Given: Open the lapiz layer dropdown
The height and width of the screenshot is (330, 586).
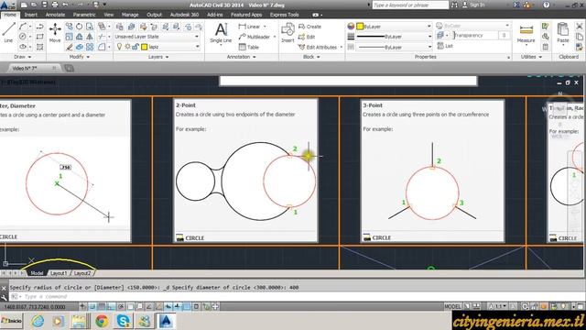Looking at the screenshot, I should coord(157,47).
